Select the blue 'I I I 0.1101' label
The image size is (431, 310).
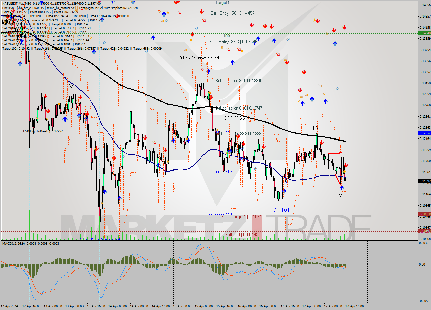coord(277,210)
